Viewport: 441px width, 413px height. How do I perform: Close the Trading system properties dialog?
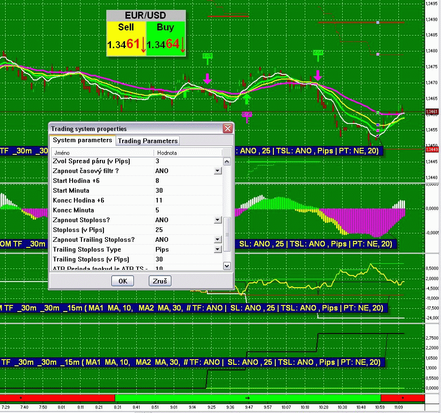coord(228,129)
